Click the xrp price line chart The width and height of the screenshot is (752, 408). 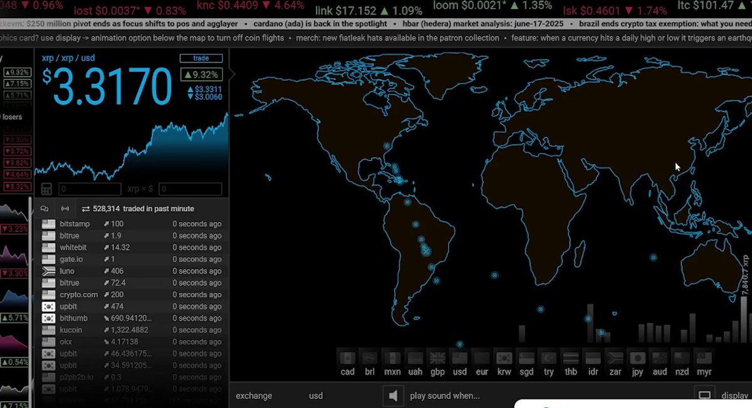(x=132, y=147)
